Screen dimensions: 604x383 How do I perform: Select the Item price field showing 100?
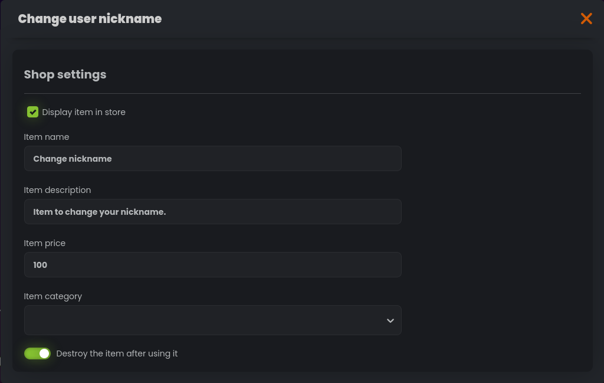(x=212, y=264)
